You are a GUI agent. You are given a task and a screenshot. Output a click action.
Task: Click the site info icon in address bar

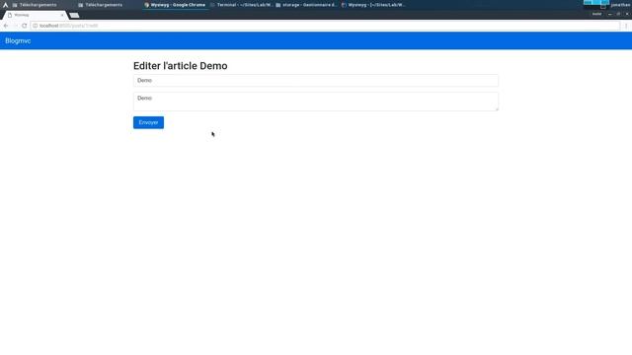coord(36,26)
